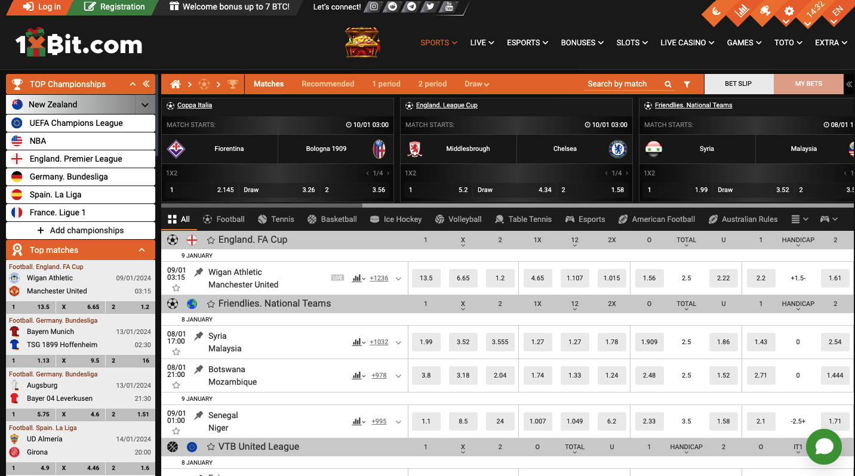Expand more markets for Wigan Athletic row
This screenshot has height=476, width=855.
tap(398, 279)
